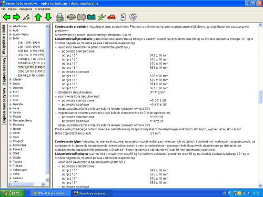Select BMW 318i (1991-1994) entry
This screenshot has height=197, width=263.
[x=29, y=47]
